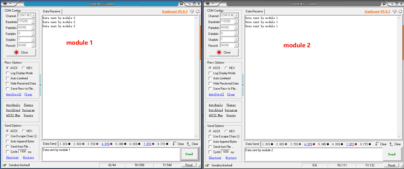404x169 pixels.
Task: Open the app icon menu in COM7 window title bar
Action: [x=5, y=4]
